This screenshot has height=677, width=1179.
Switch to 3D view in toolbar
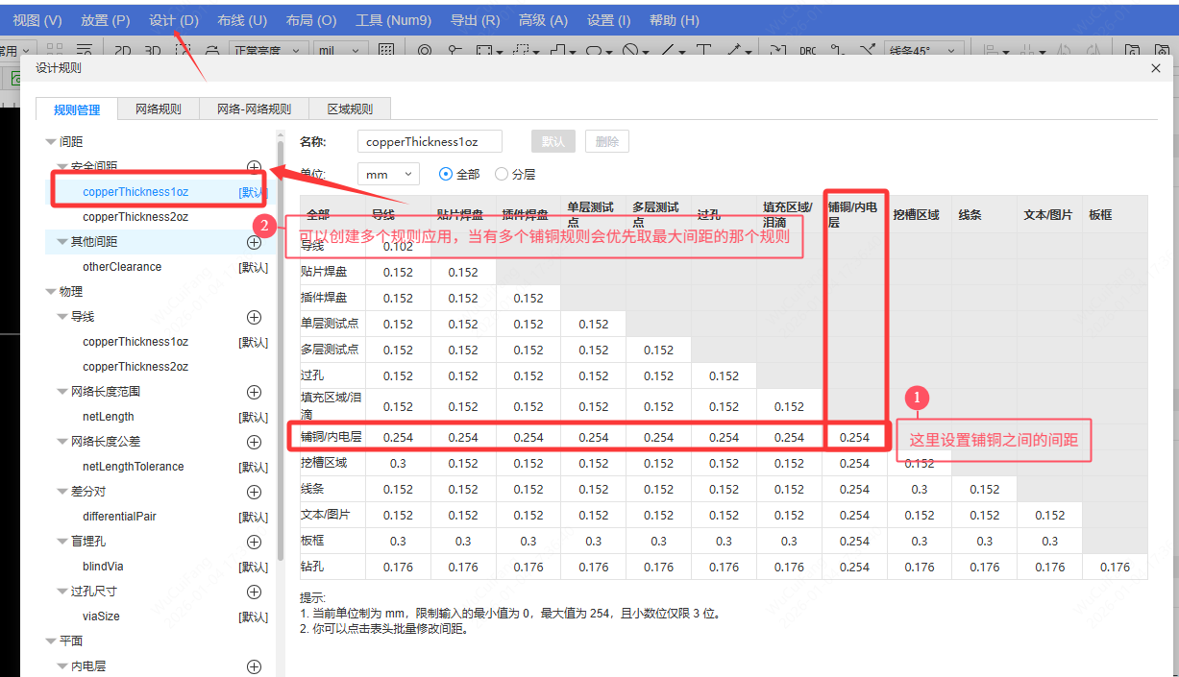pyautogui.click(x=153, y=51)
